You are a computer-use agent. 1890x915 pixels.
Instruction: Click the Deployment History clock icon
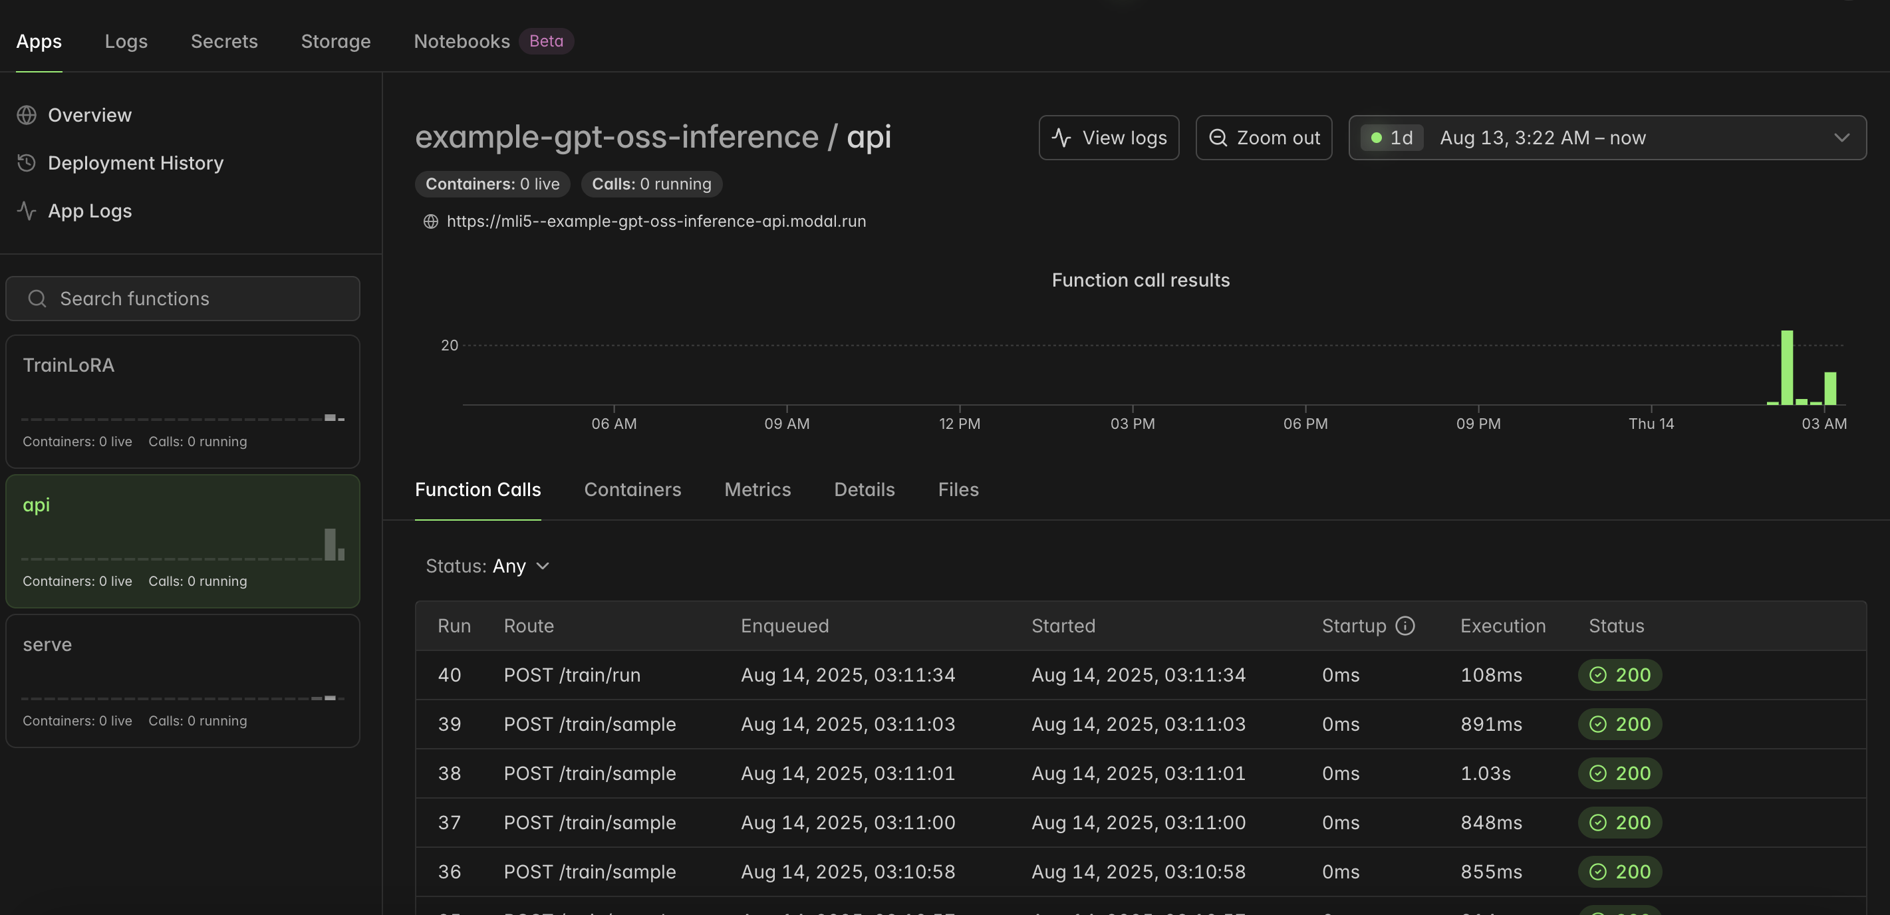click(27, 163)
